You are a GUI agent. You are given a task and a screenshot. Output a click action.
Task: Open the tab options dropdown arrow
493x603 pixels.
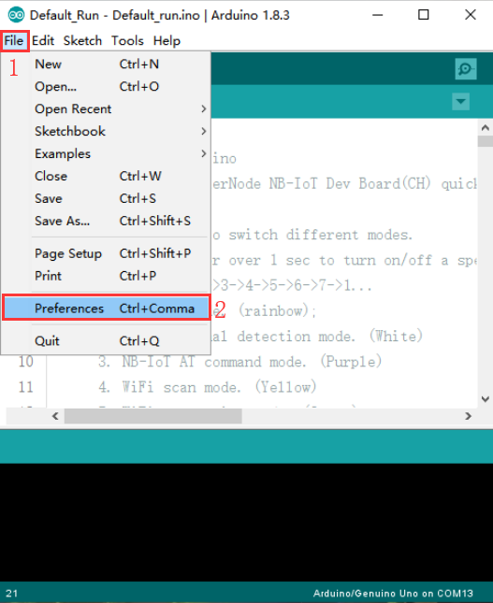click(460, 102)
